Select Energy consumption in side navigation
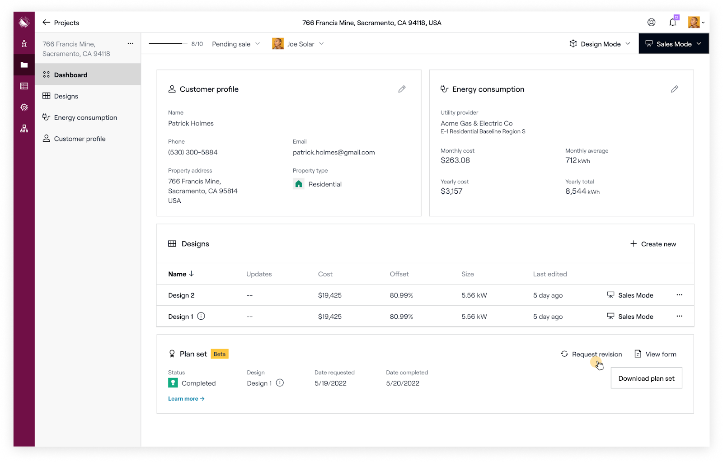Image resolution: width=723 pixels, height=462 pixels. [x=85, y=117]
